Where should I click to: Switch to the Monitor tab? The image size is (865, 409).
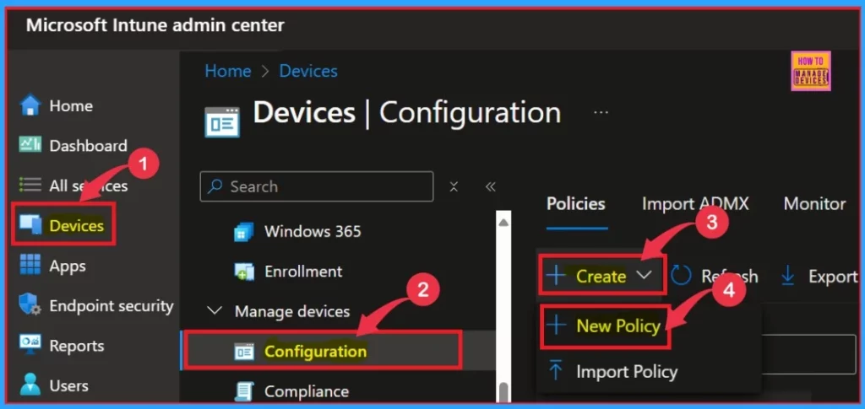[x=814, y=204]
